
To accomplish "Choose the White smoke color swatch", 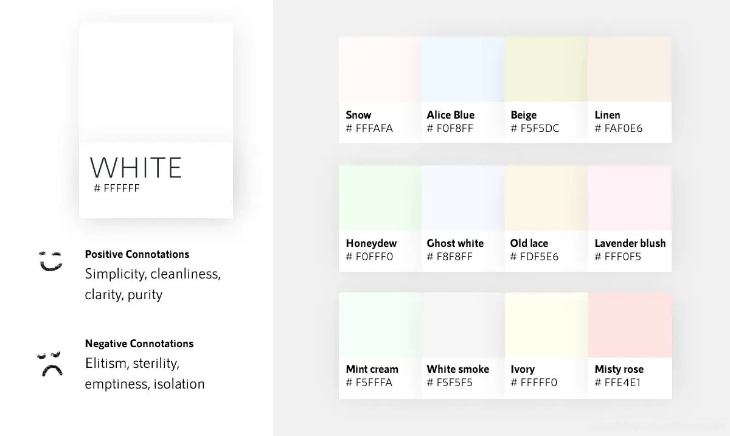I will [x=463, y=325].
